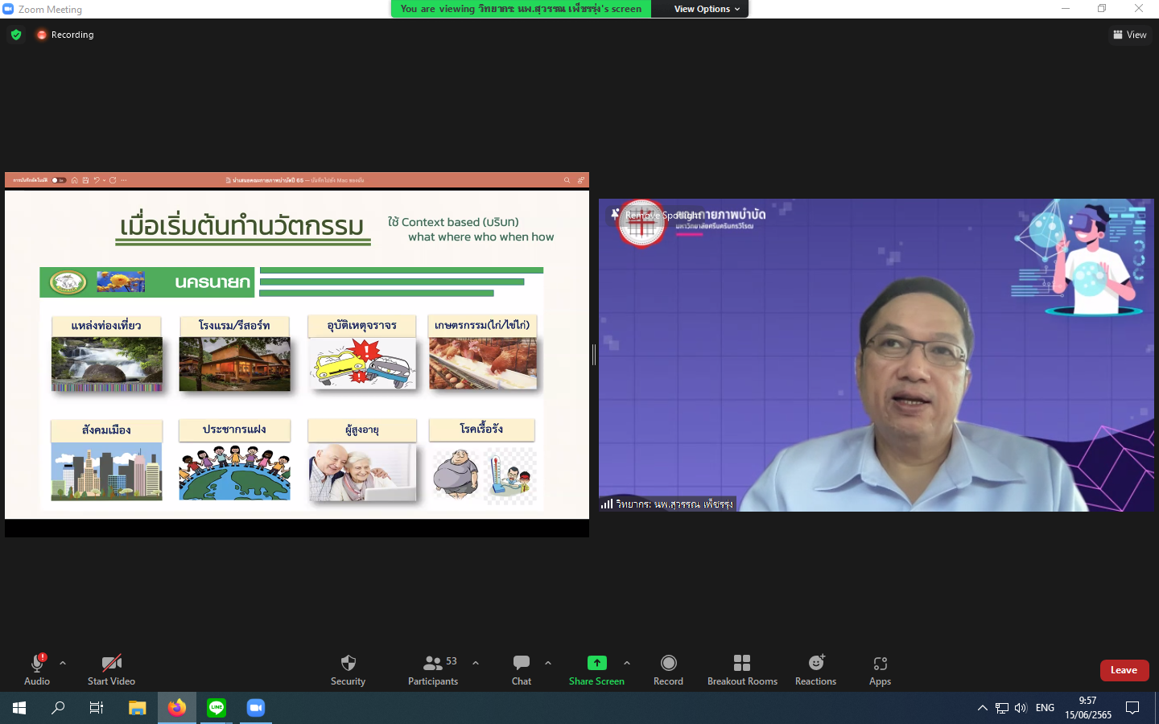Viewport: 1159px width, 724px height.
Task: Toggle the Record button
Action: 668,669
